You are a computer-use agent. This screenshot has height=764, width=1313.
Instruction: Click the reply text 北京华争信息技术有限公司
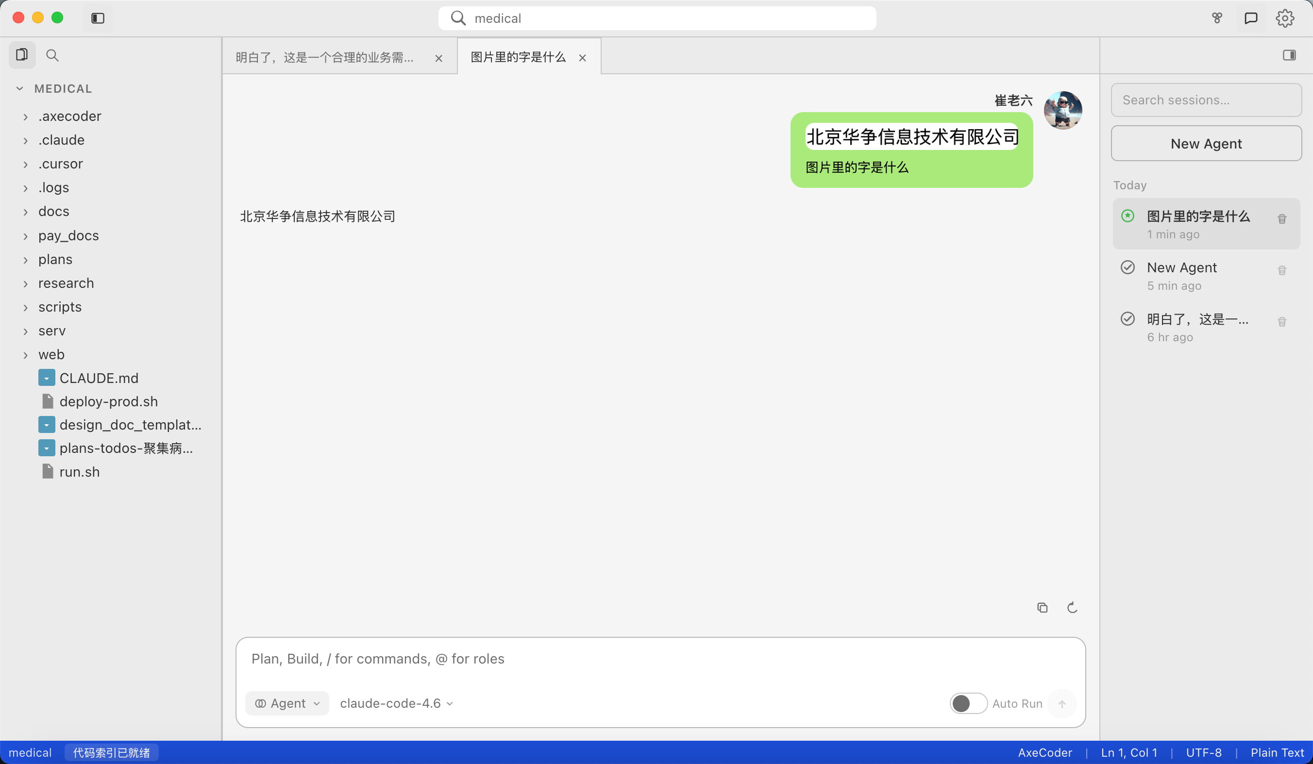317,216
